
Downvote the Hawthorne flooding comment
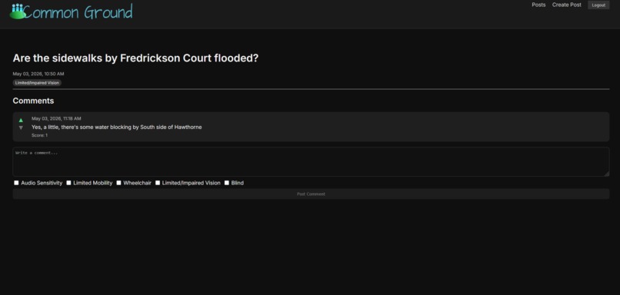[x=21, y=128]
